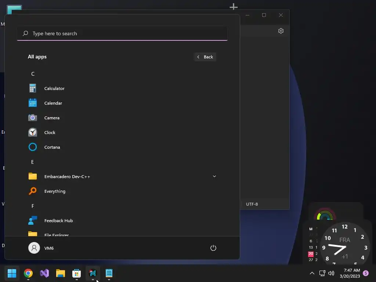Screen dimensions: 376x282
Task: Show hidden icons in system tray
Action: pyautogui.click(x=312, y=273)
